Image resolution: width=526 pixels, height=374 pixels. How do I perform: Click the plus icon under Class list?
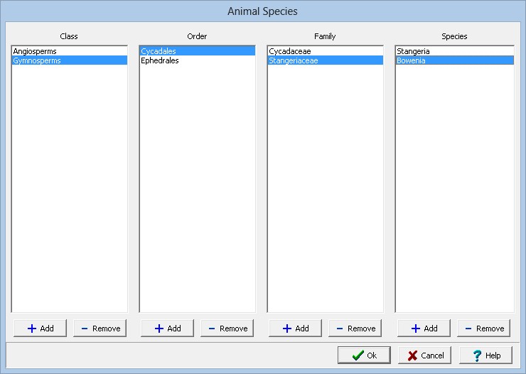[31, 328]
